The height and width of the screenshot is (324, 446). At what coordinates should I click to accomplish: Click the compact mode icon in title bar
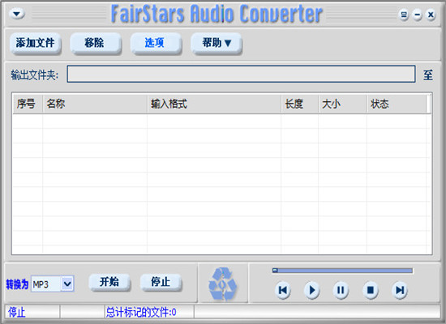(x=404, y=15)
